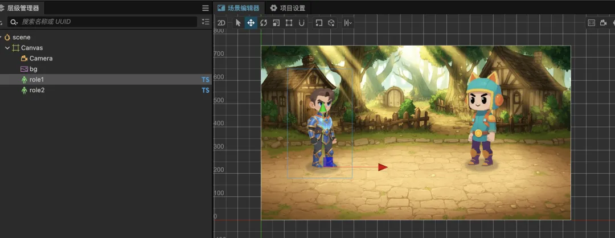615x238 pixels.
Task: Click the search magnifier icon in Hierarchy
Action: point(14,22)
